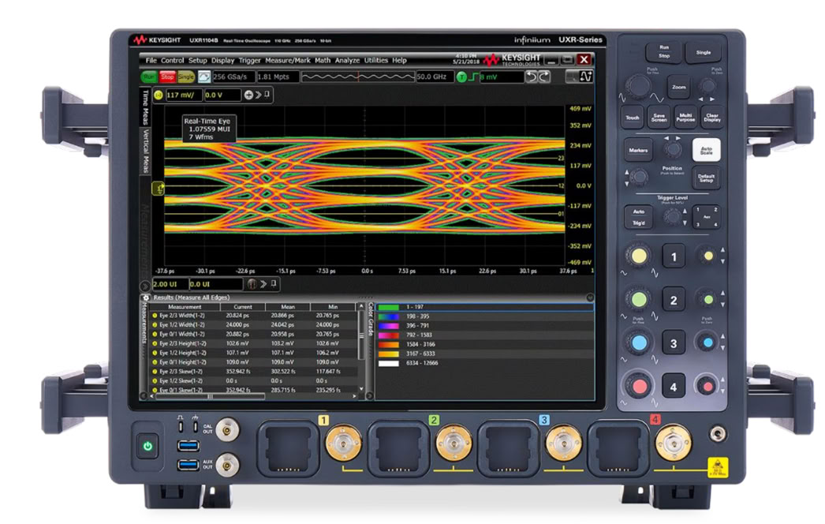
Task: Toggle channel 1 hardware button
Action: pos(674,257)
